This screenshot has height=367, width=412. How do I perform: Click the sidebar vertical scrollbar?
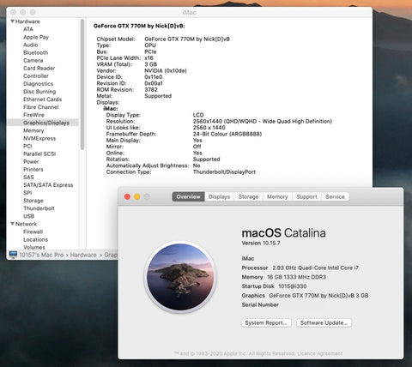point(82,85)
